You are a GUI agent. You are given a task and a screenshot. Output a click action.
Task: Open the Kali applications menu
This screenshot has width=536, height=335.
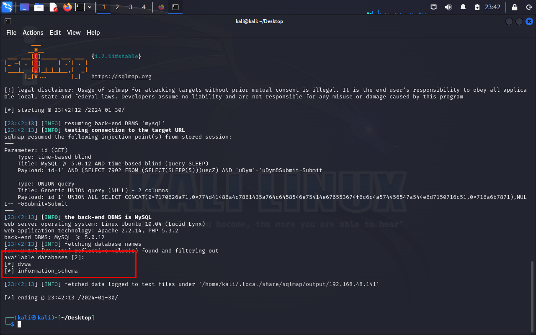(x=7, y=7)
